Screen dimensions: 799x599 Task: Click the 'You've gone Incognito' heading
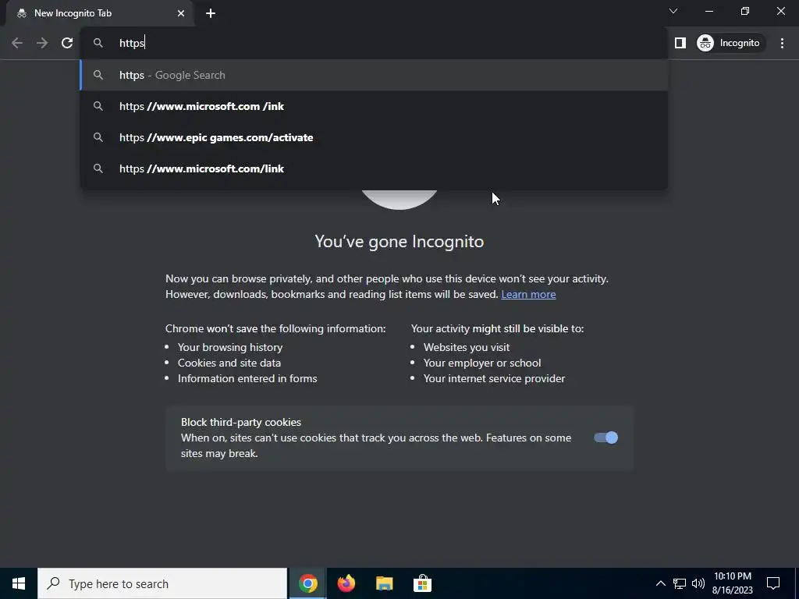[x=399, y=242]
